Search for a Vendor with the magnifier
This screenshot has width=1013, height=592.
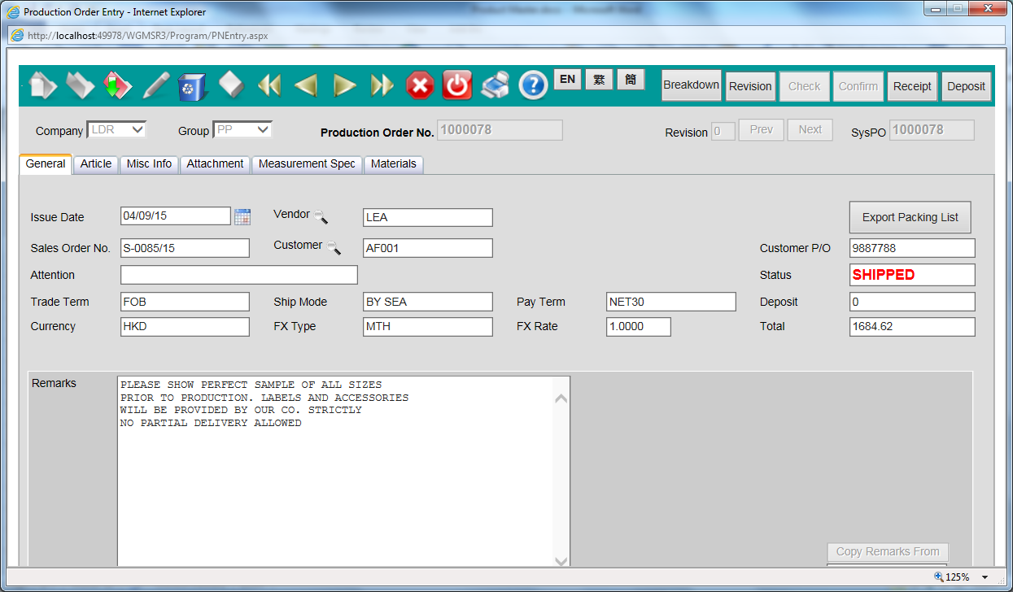(321, 216)
